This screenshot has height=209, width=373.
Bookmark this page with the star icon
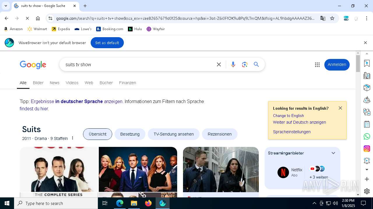[332, 18]
